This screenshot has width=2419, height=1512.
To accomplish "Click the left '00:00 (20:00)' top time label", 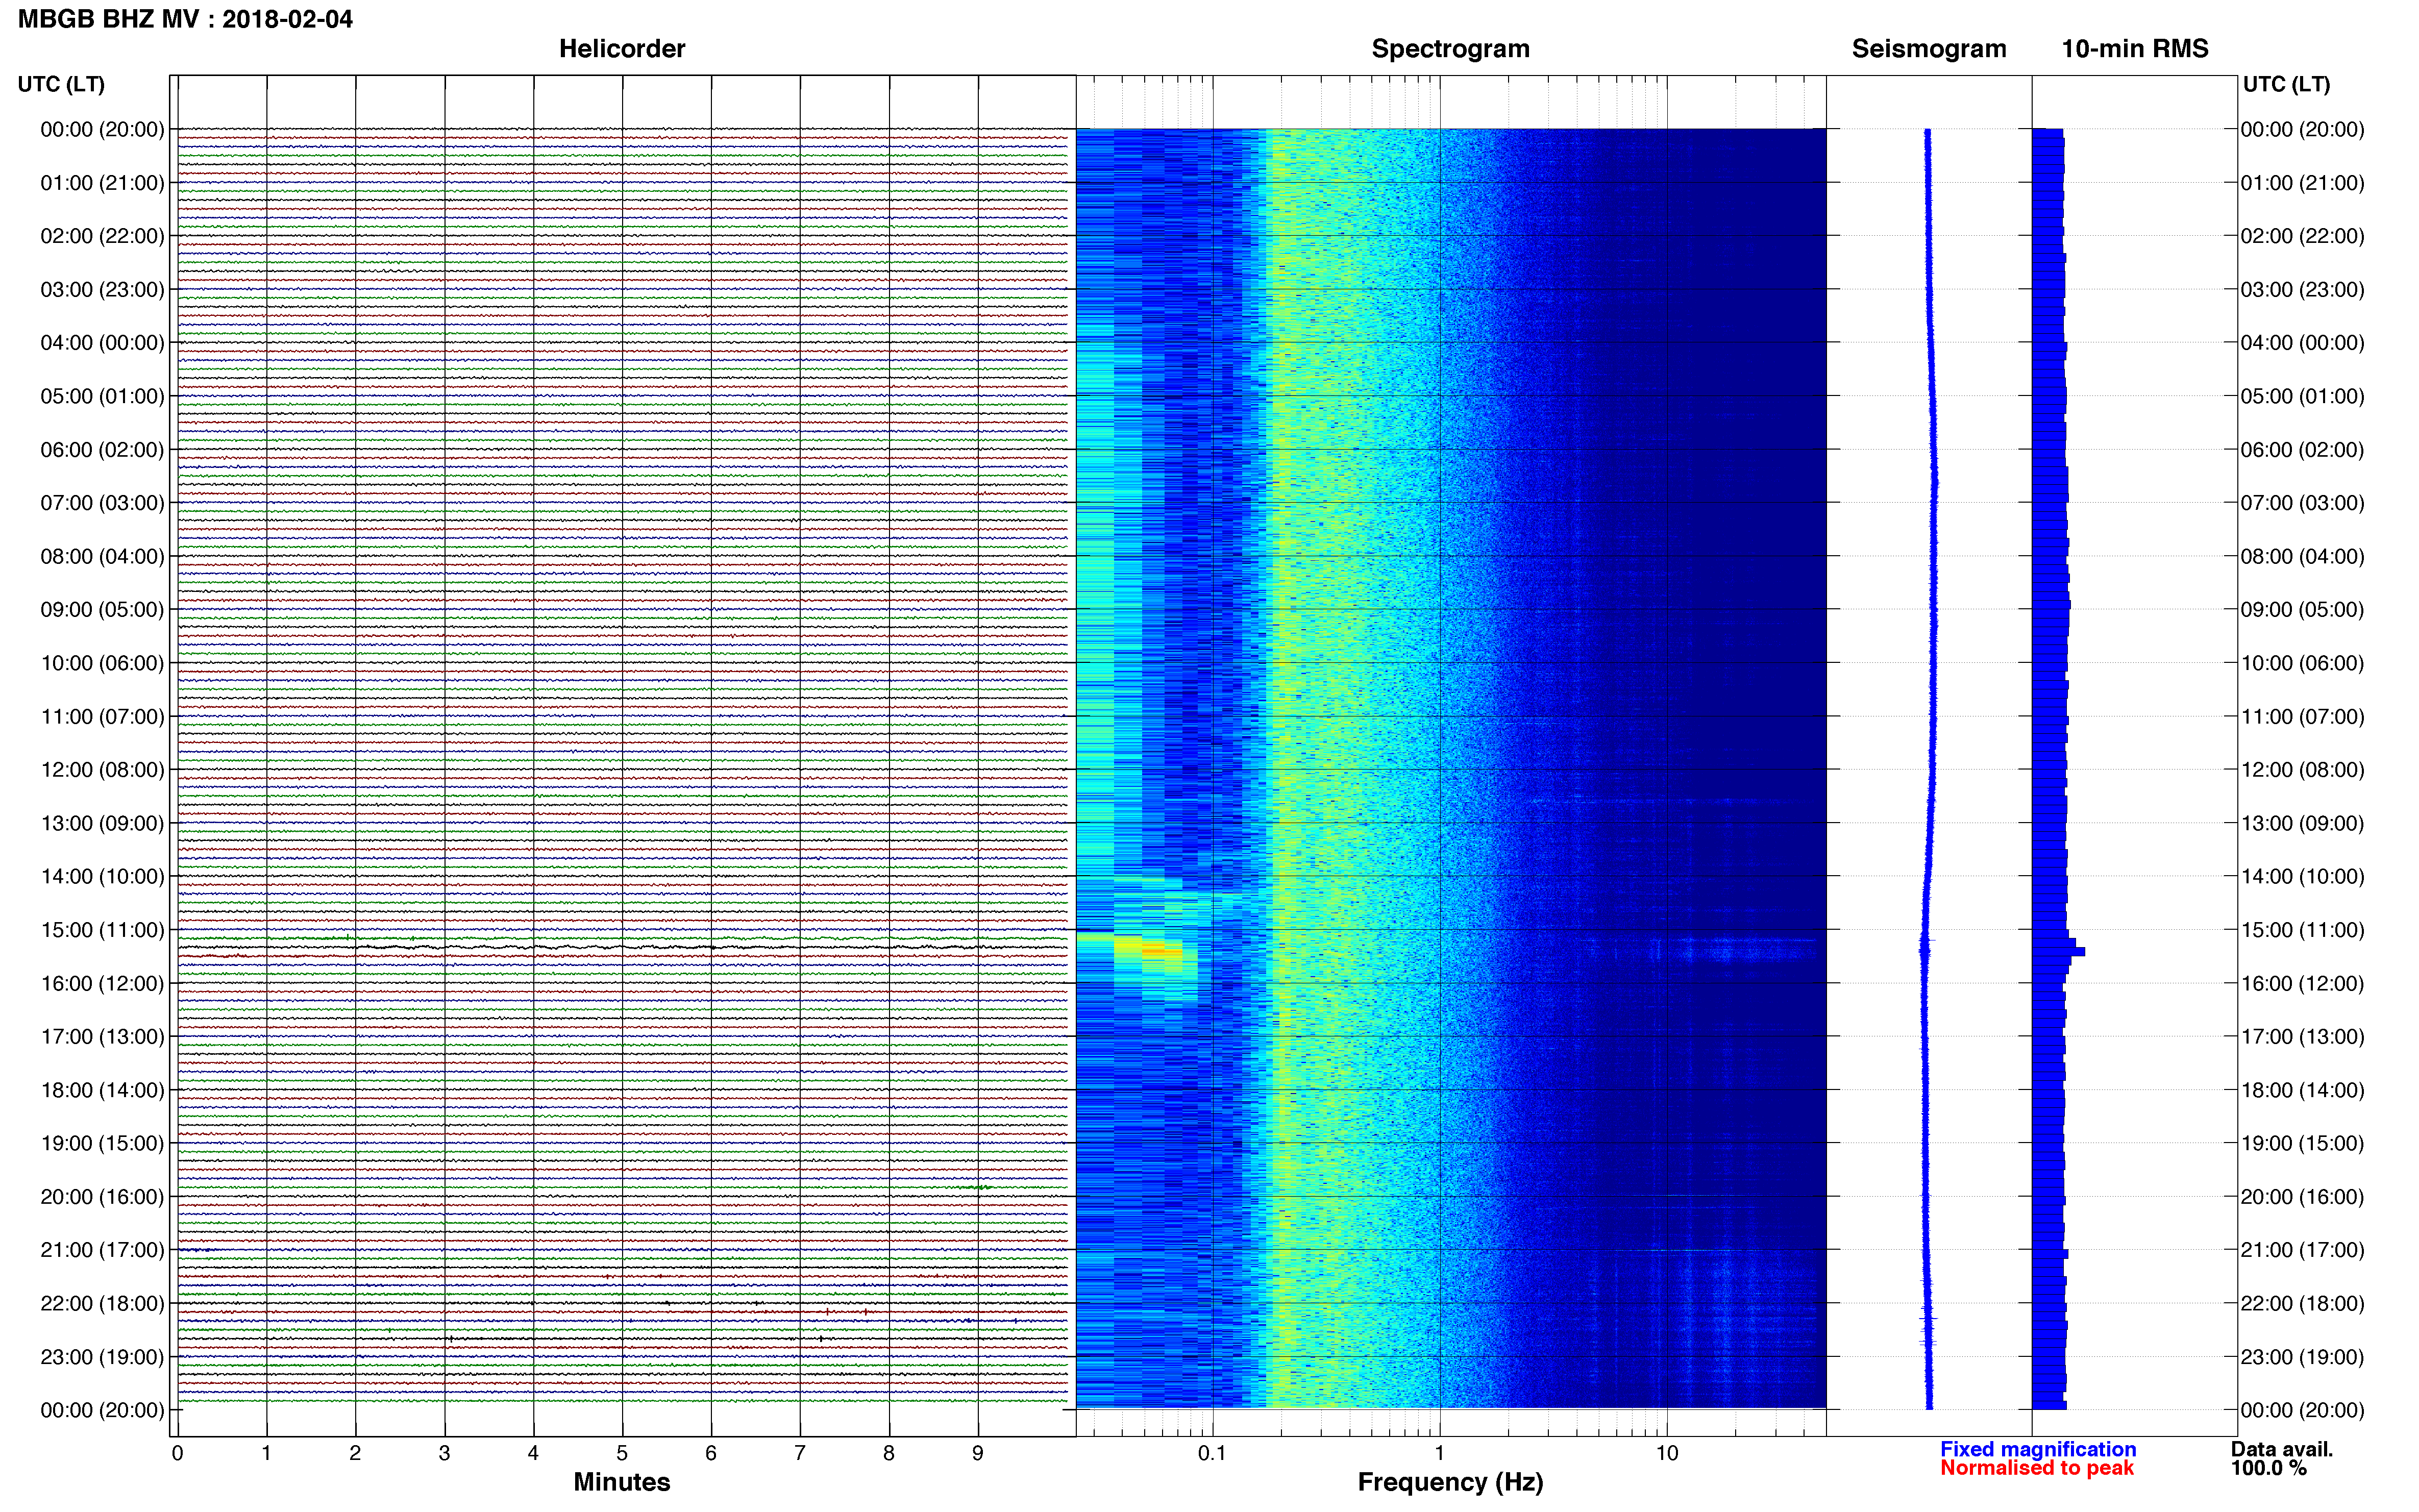I will coord(102,129).
